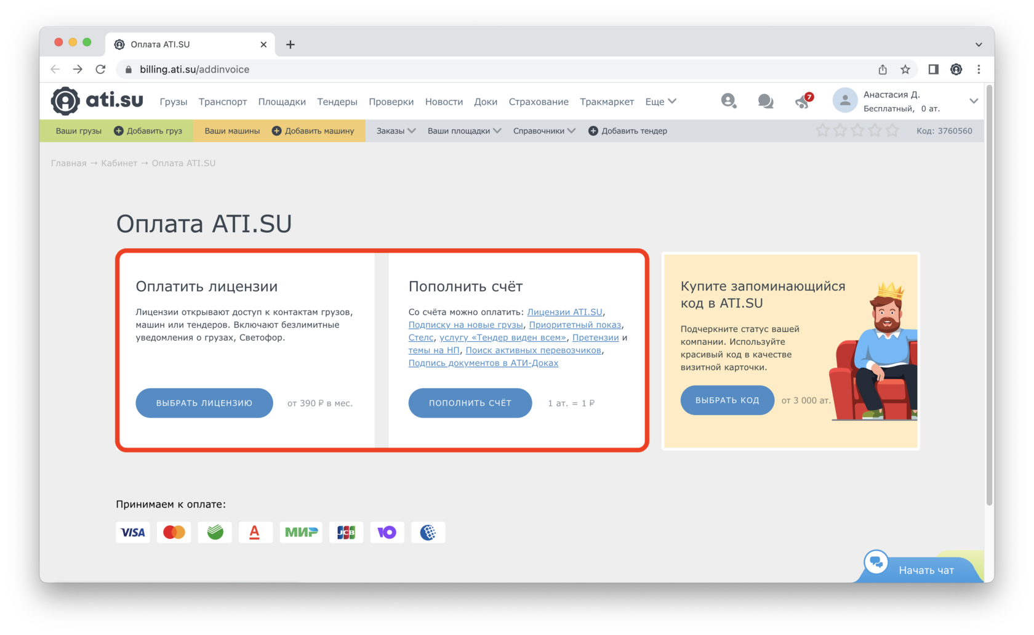This screenshot has height=635, width=1034.
Task: Expand the Анастасия Д. account menu chevron
Action: pos(973,101)
